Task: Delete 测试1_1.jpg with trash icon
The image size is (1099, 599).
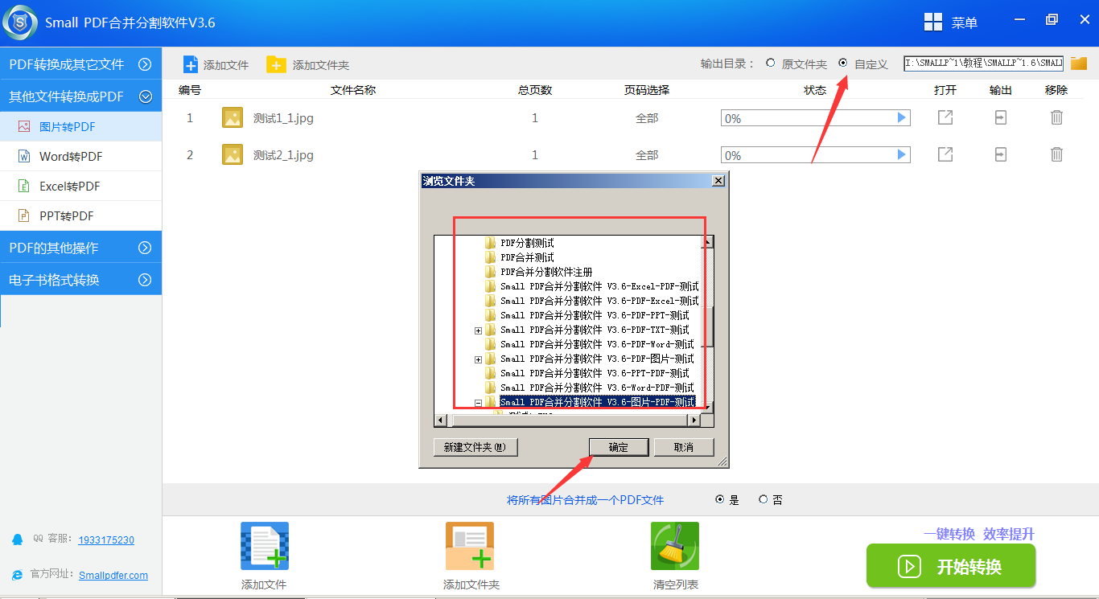Action: click(1056, 117)
